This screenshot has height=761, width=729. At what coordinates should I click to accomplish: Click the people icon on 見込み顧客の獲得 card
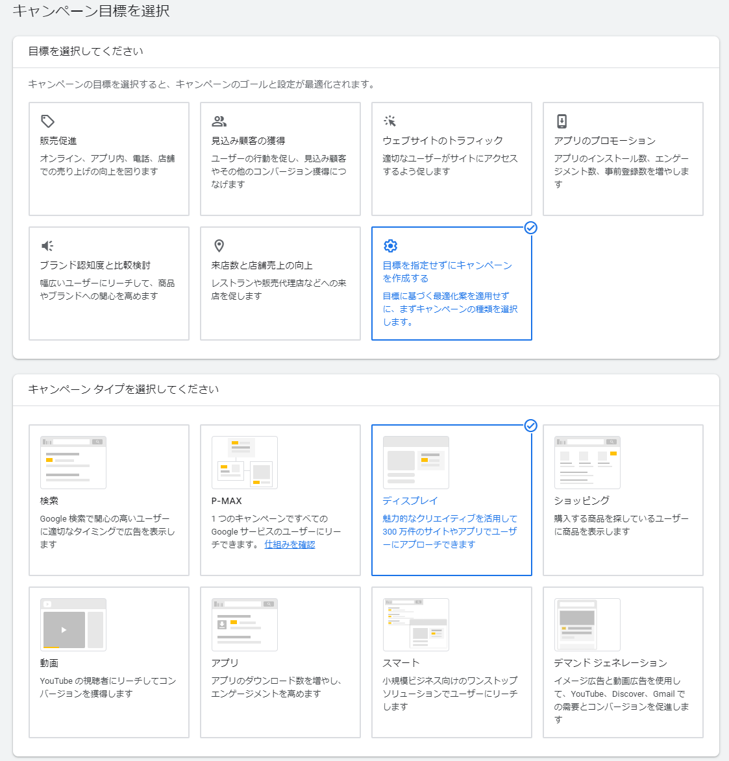click(x=218, y=120)
